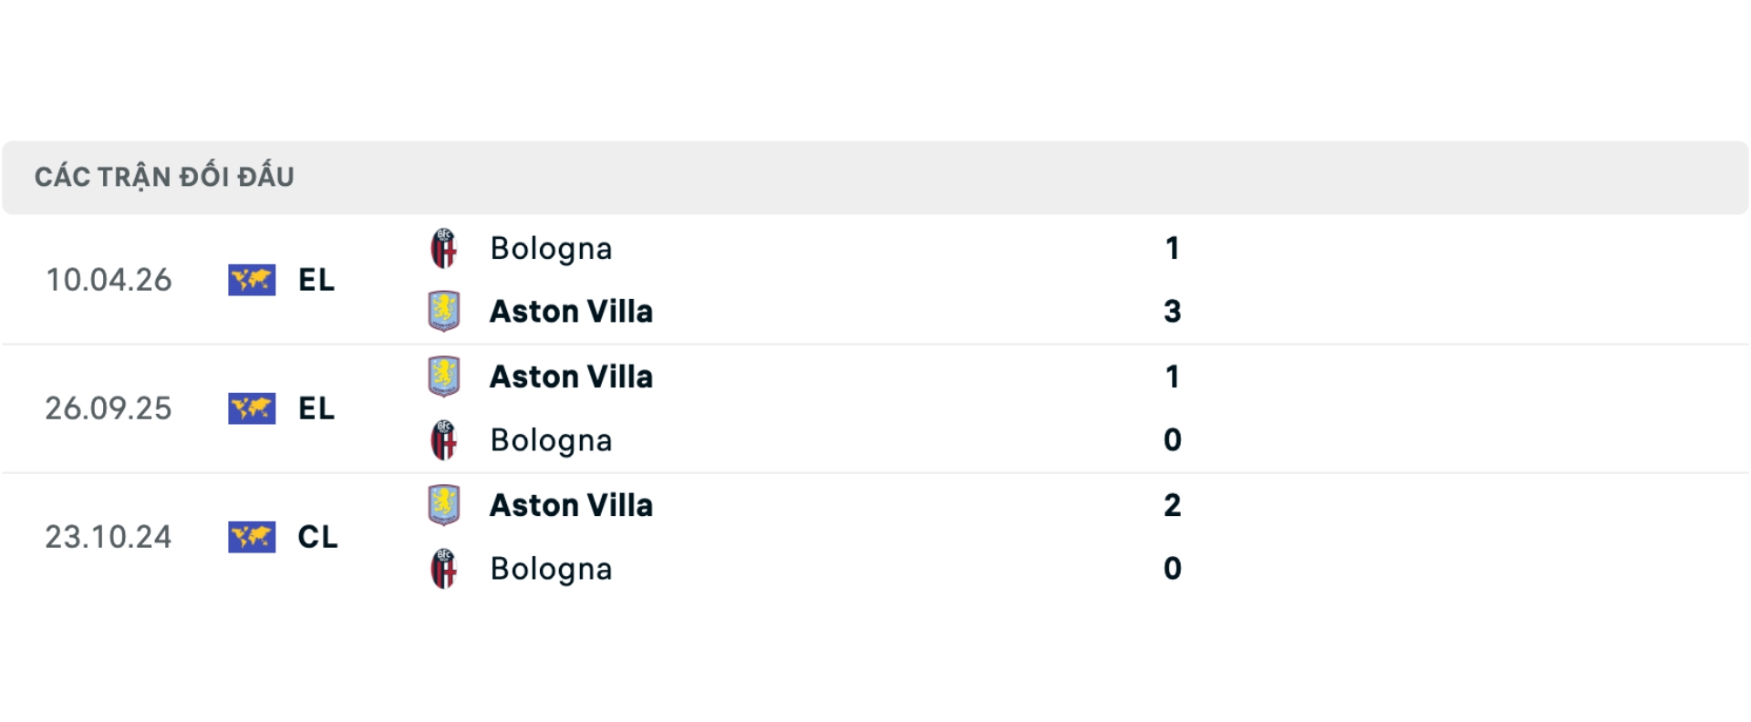Click the flag icon beside 10.04.26 EL
This screenshot has height=722, width=1751.
tap(252, 280)
